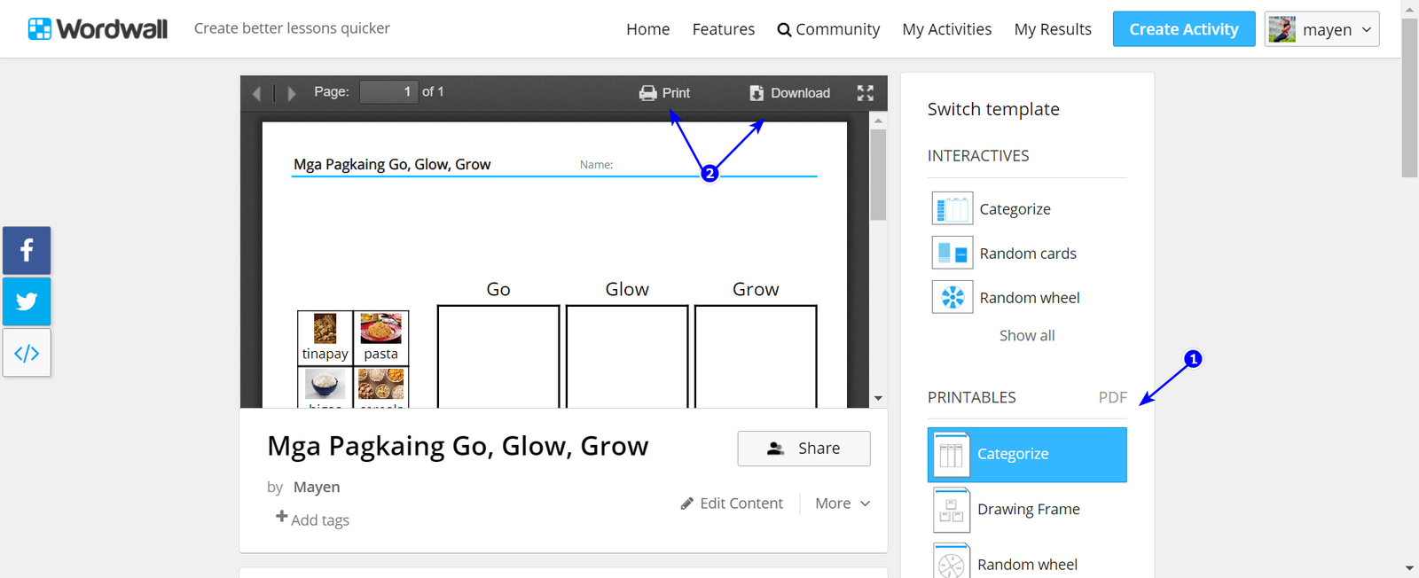Expand the More options menu
This screenshot has height=578, width=1419.
[x=843, y=504]
